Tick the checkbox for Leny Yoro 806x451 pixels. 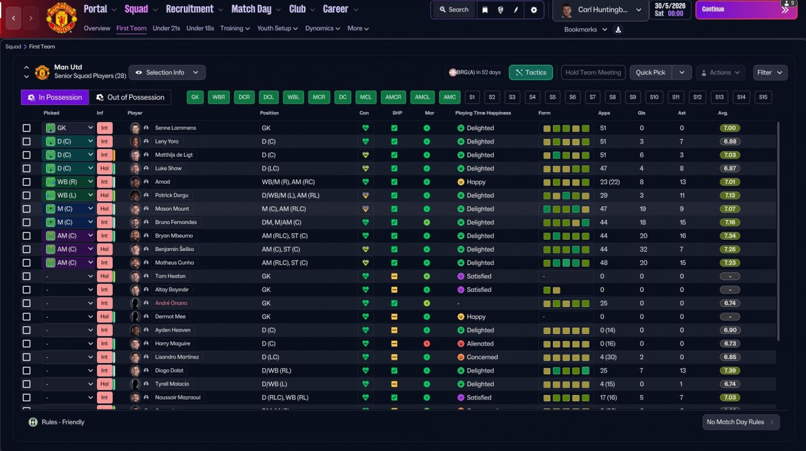[26, 142]
